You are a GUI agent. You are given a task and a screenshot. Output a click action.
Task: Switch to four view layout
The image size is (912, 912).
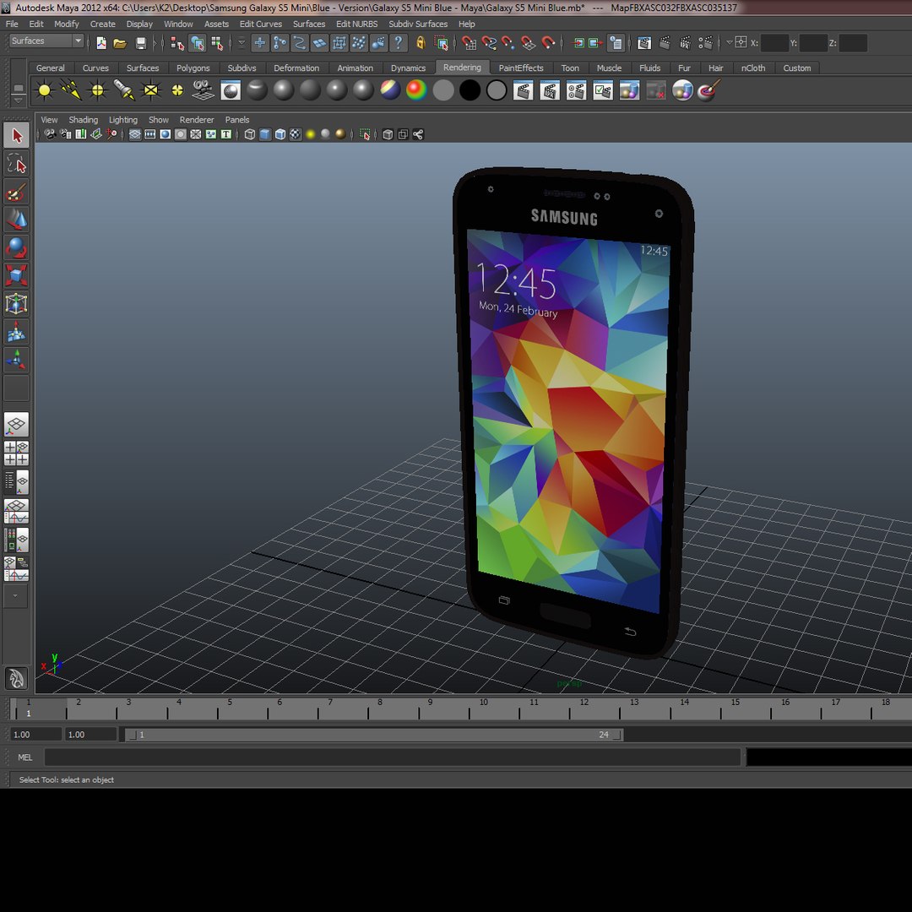click(16, 453)
